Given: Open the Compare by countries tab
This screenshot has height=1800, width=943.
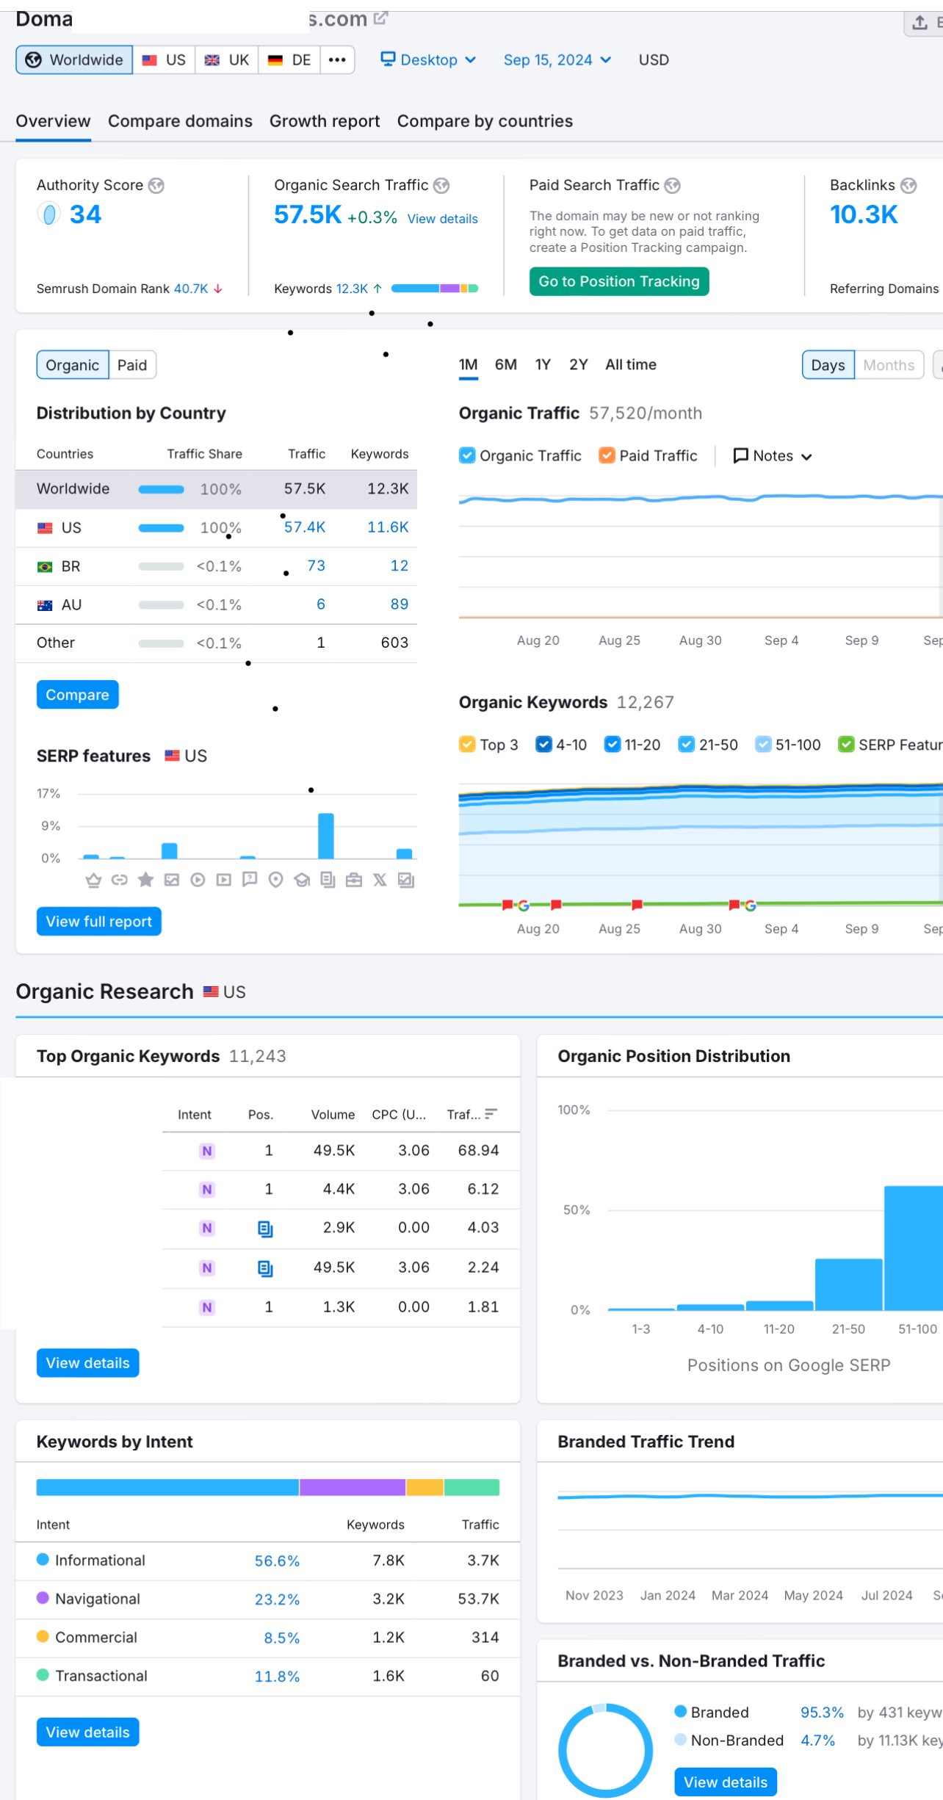Looking at the screenshot, I should pyautogui.click(x=485, y=121).
